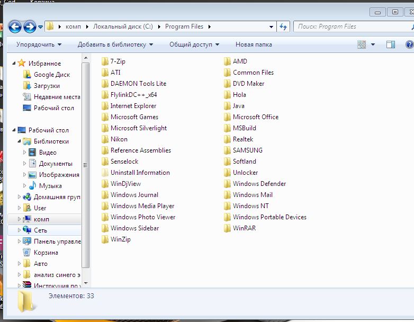Click the Forward navigation arrow button
The width and height of the screenshot is (414, 322).
[x=30, y=26]
